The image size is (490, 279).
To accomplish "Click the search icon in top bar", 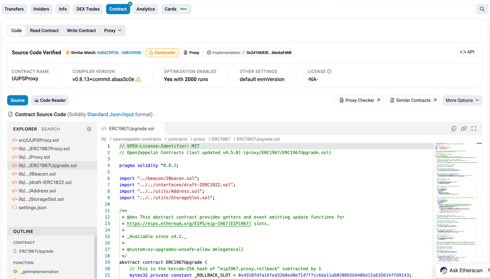I will [x=482, y=9].
